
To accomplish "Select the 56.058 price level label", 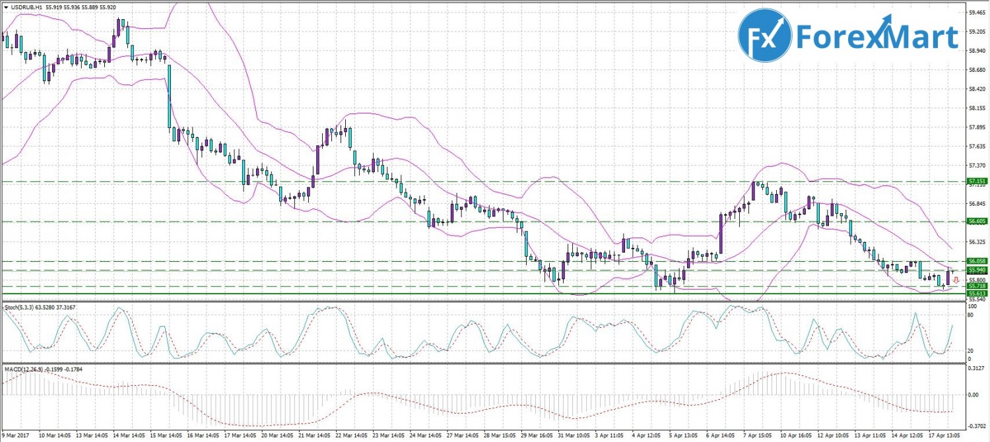I will tap(977, 262).
